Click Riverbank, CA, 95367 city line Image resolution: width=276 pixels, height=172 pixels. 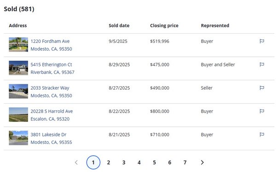[x=52, y=72]
